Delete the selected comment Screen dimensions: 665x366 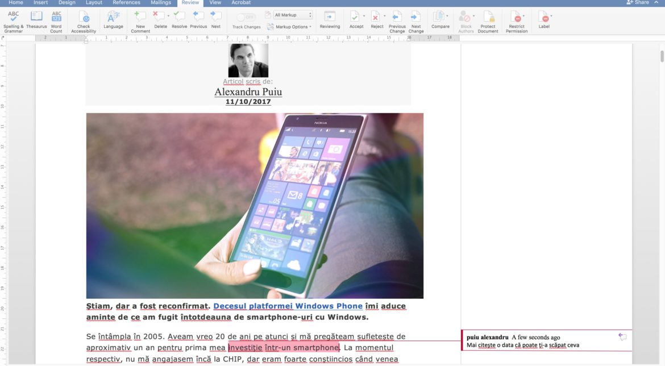pos(160,20)
